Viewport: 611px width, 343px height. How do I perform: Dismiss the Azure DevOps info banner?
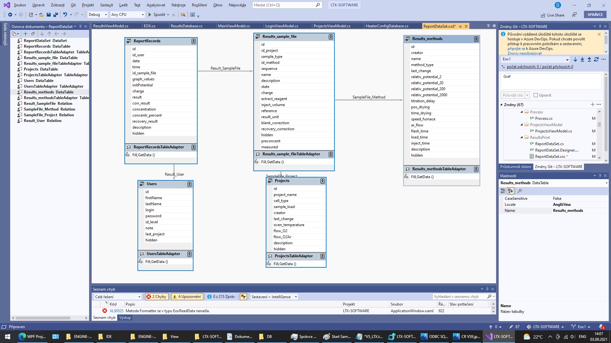(599, 34)
